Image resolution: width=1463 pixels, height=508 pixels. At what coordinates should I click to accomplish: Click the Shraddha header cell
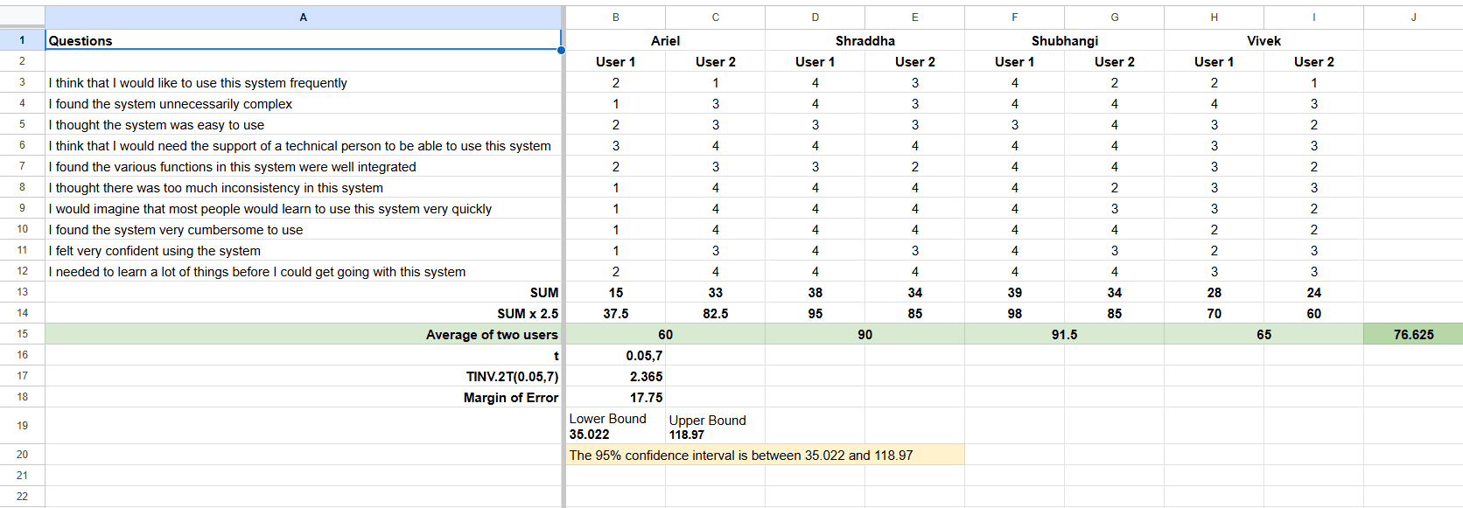coord(864,40)
